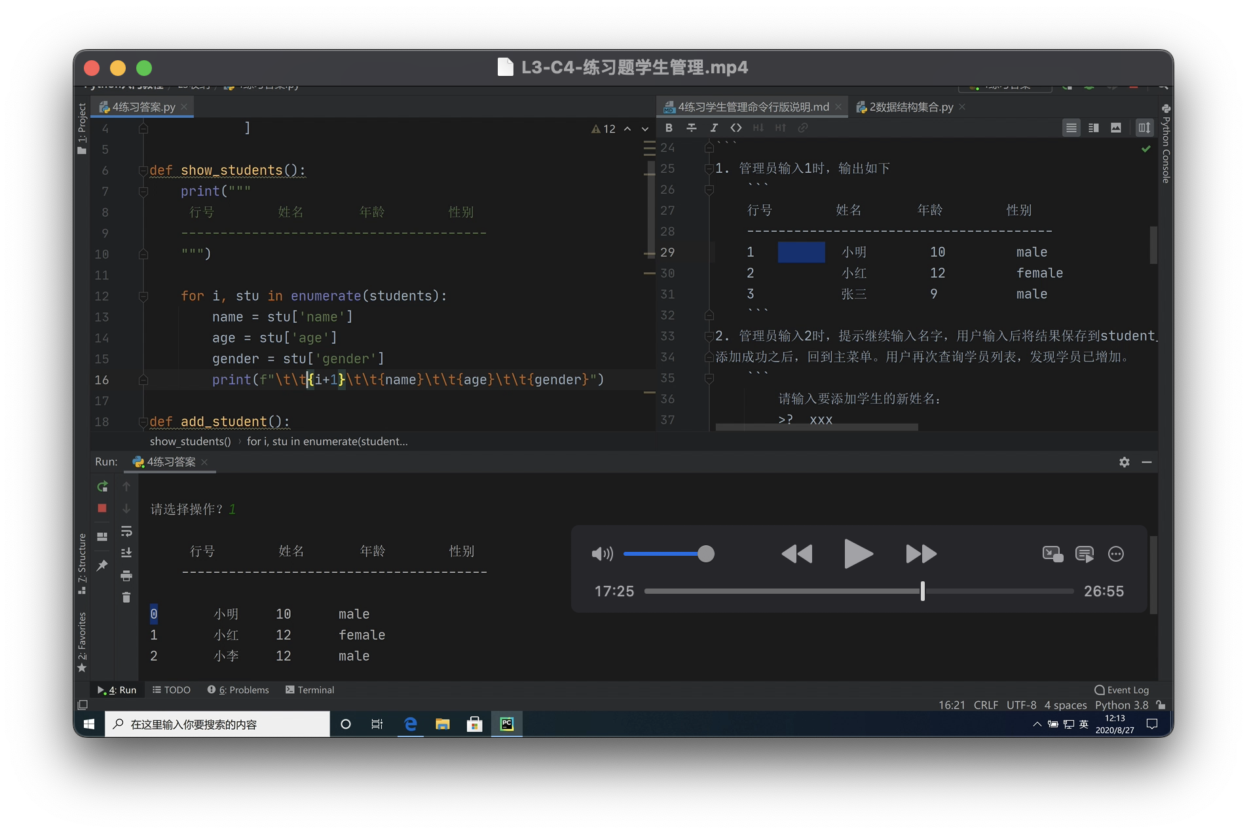Switch markdown view to editor only

point(1071,128)
